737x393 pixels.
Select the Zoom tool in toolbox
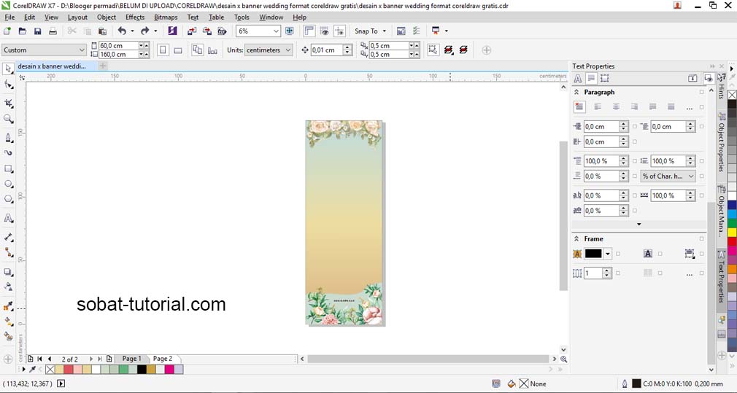click(x=8, y=119)
